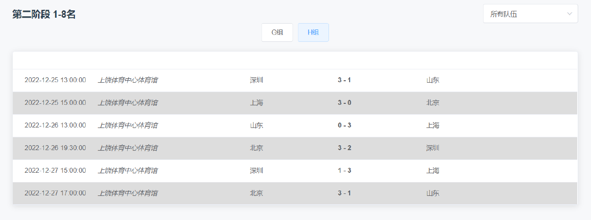The width and height of the screenshot is (591, 220).
Task: Switch to the G组 tab
Action: [277, 32]
